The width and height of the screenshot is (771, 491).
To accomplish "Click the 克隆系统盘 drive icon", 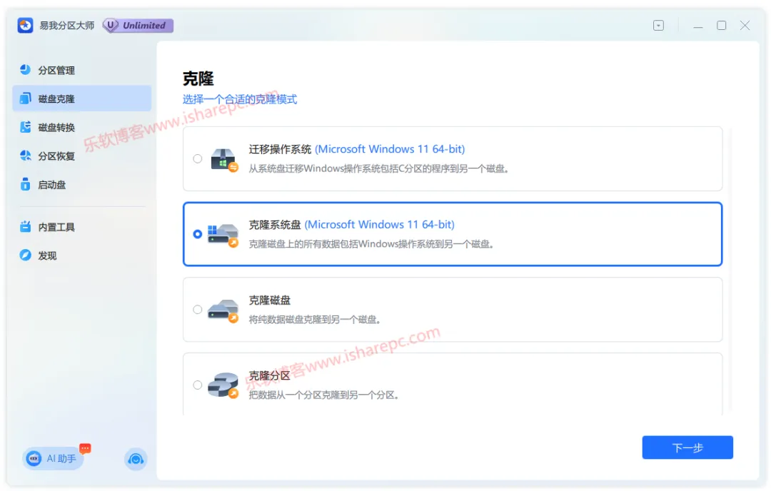I will click(223, 236).
